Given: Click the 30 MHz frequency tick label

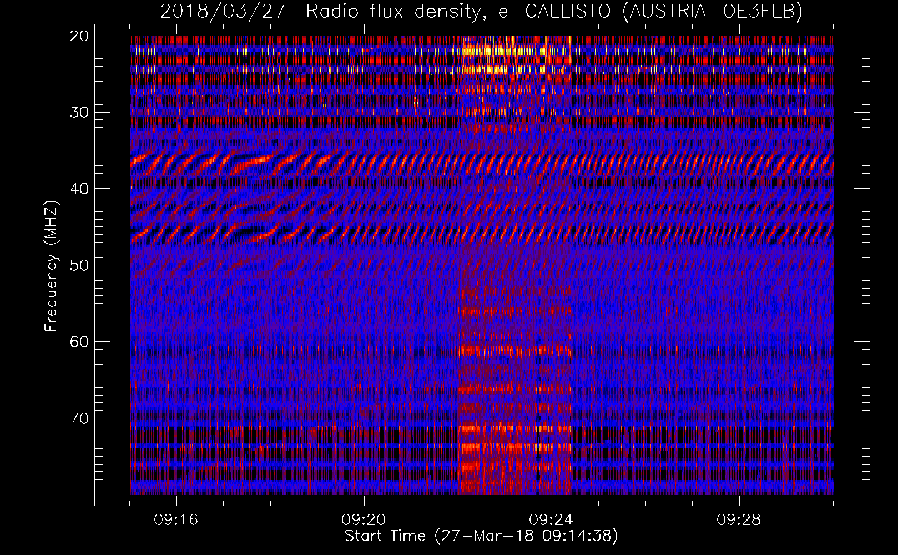Looking at the screenshot, I should tap(80, 112).
